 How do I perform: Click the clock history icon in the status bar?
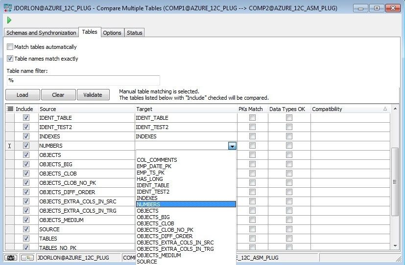27,258
